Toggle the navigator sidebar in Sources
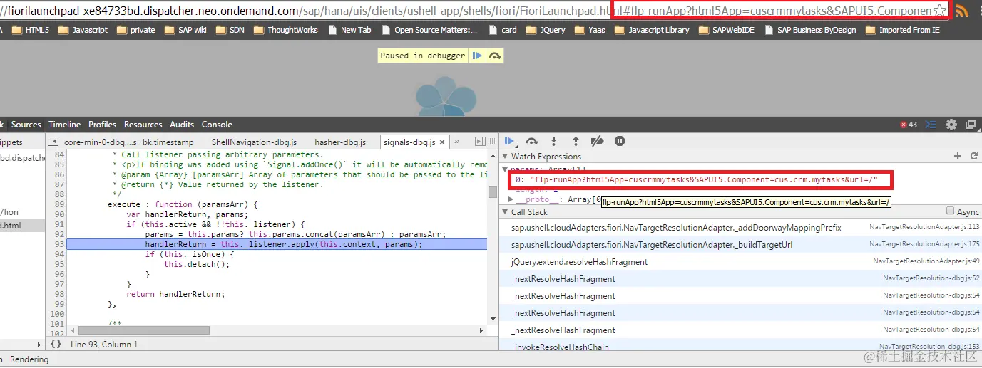The height and width of the screenshot is (368, 982). tap(53, 142)
